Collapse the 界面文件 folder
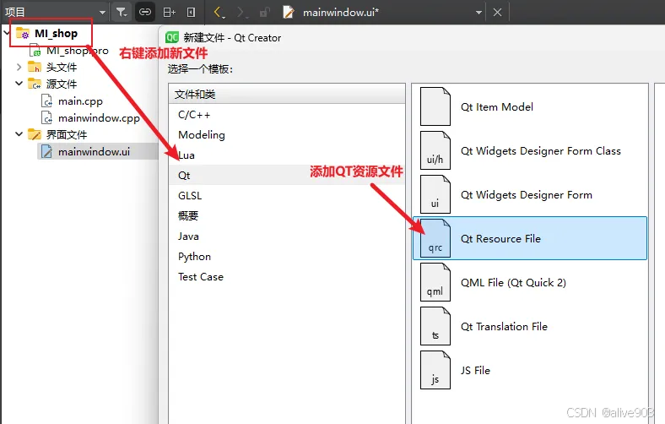Viewport: 665px width, 424px height. [x=19, y=134]
